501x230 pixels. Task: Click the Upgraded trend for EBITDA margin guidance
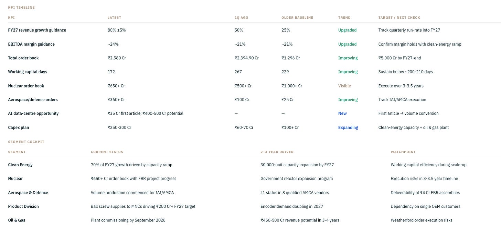click(x=347, y=44)
